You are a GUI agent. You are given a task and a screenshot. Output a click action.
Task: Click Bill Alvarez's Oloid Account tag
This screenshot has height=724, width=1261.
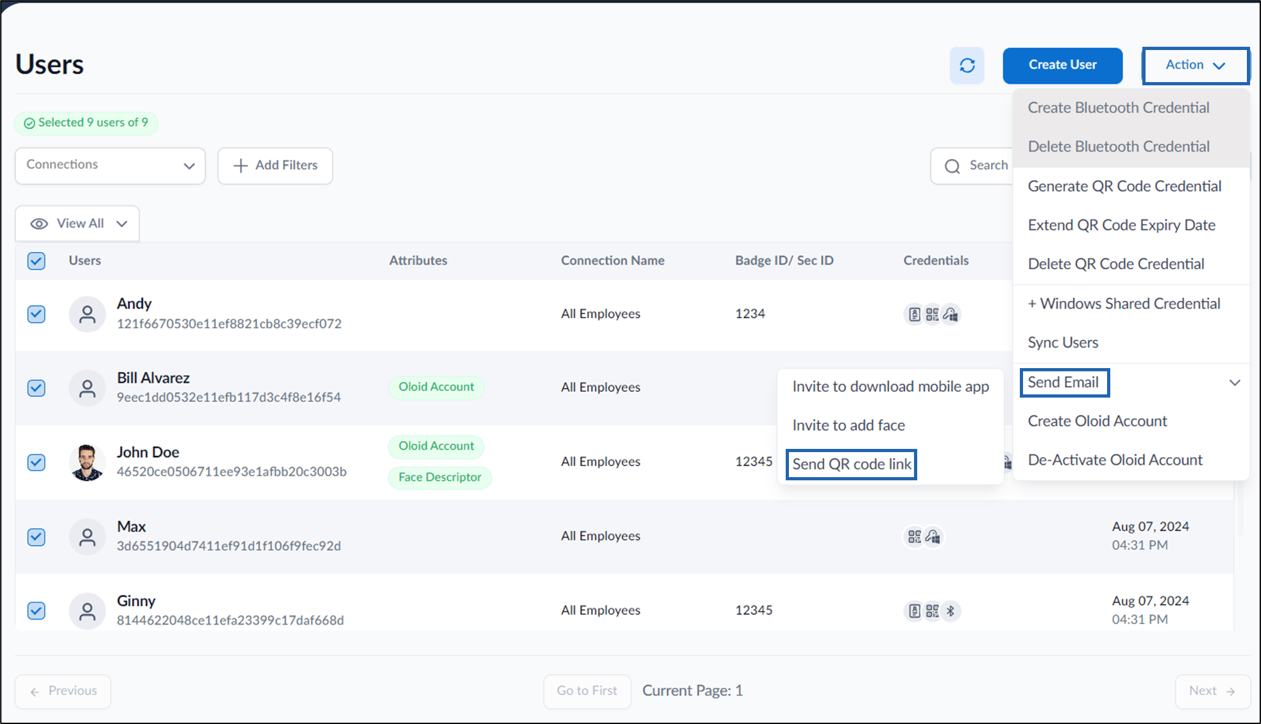coord(436,387)
